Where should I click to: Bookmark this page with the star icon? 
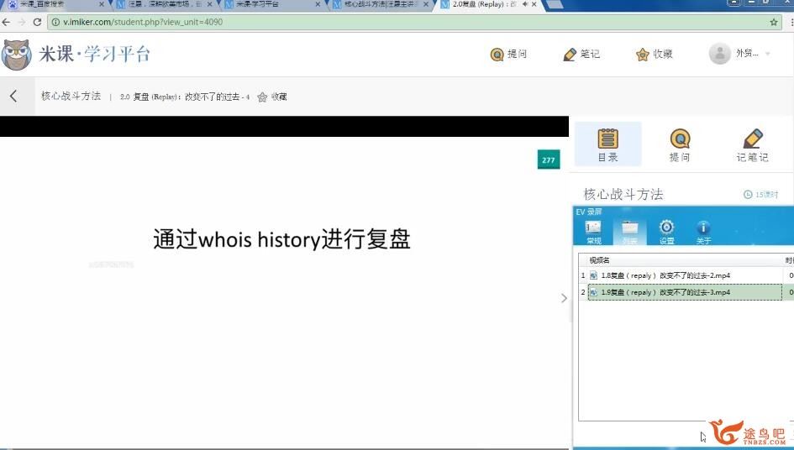[x=774, y=23]
